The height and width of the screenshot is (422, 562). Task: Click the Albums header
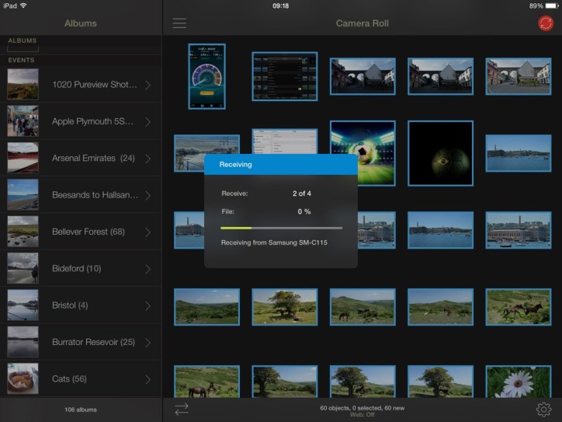81,23
